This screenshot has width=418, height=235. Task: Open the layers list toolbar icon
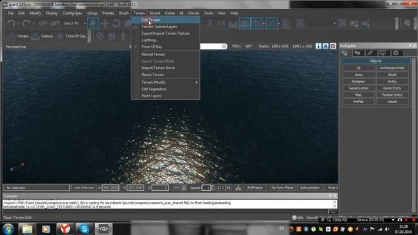[x=300, y=23]
